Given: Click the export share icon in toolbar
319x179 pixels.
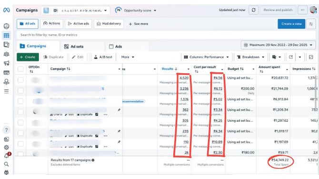Looking at the screenshot, I should click(291, 57).
